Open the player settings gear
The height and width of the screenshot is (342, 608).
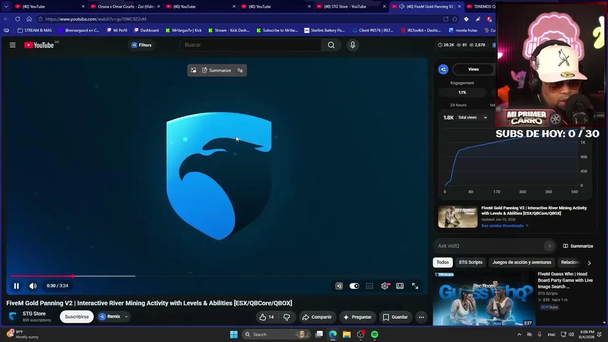(x=385, y=286)
